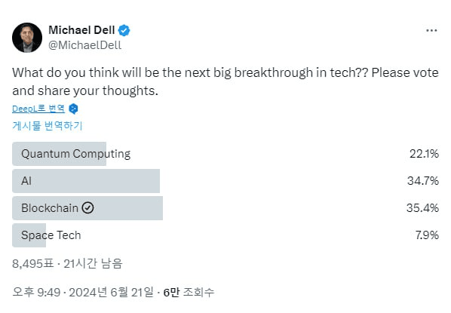Viewport: 451px width, 313px height.
Task: Click the 6만 조회수 view count
Action: point(189,293)
